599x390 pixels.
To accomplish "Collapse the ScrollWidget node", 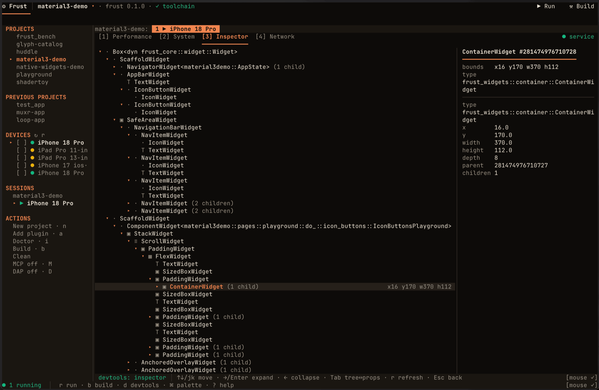I will (x=129, y=241).
